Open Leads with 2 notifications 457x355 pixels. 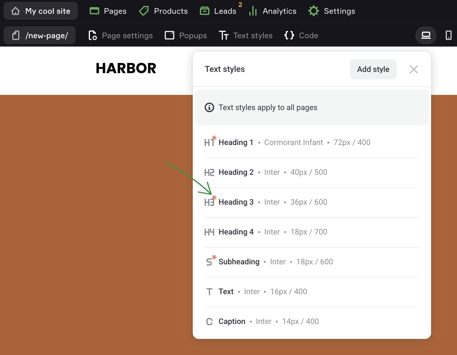coord(218,11)
